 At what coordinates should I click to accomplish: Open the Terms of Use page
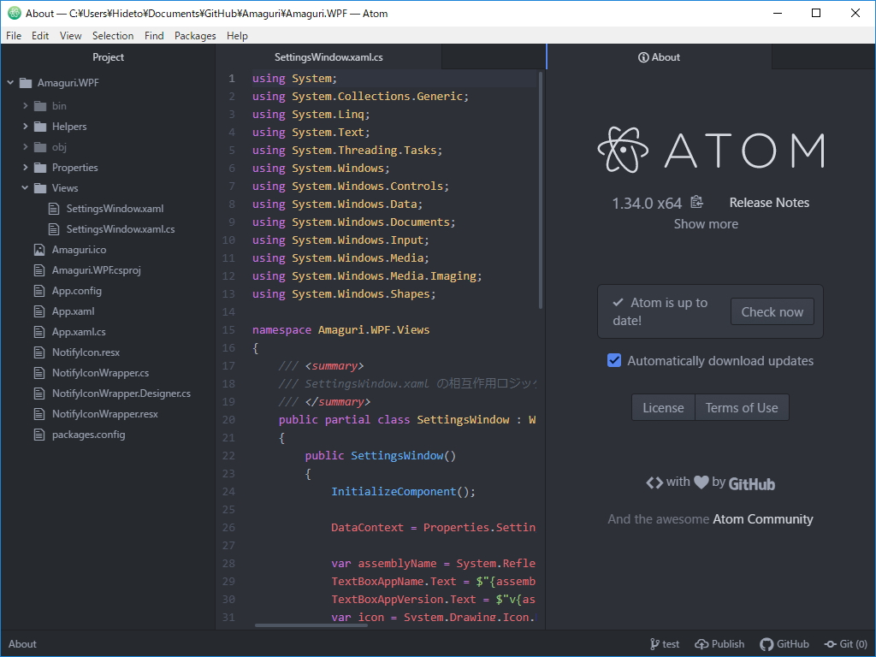[x=742, y=407]
